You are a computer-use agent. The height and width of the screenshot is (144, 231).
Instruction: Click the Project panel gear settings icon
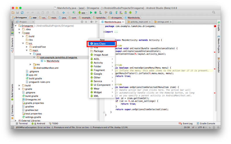point(92,22)
